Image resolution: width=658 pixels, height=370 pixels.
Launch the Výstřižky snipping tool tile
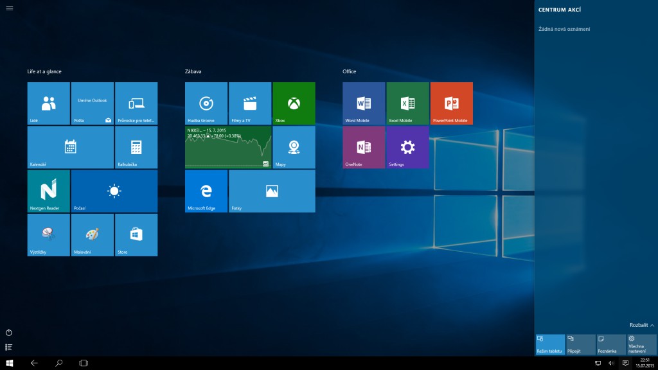pos(49,235)
